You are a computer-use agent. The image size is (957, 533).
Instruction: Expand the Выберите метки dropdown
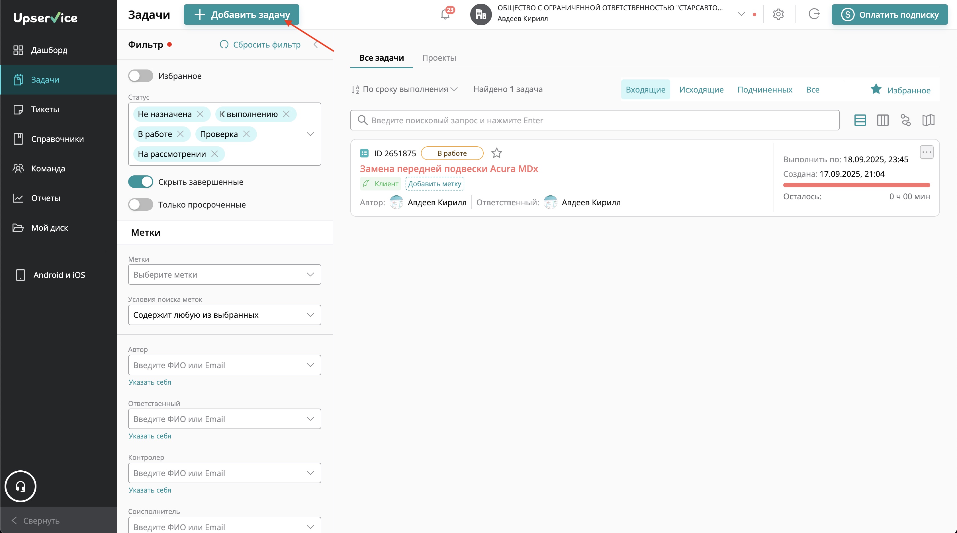click(x=224, y=274)
